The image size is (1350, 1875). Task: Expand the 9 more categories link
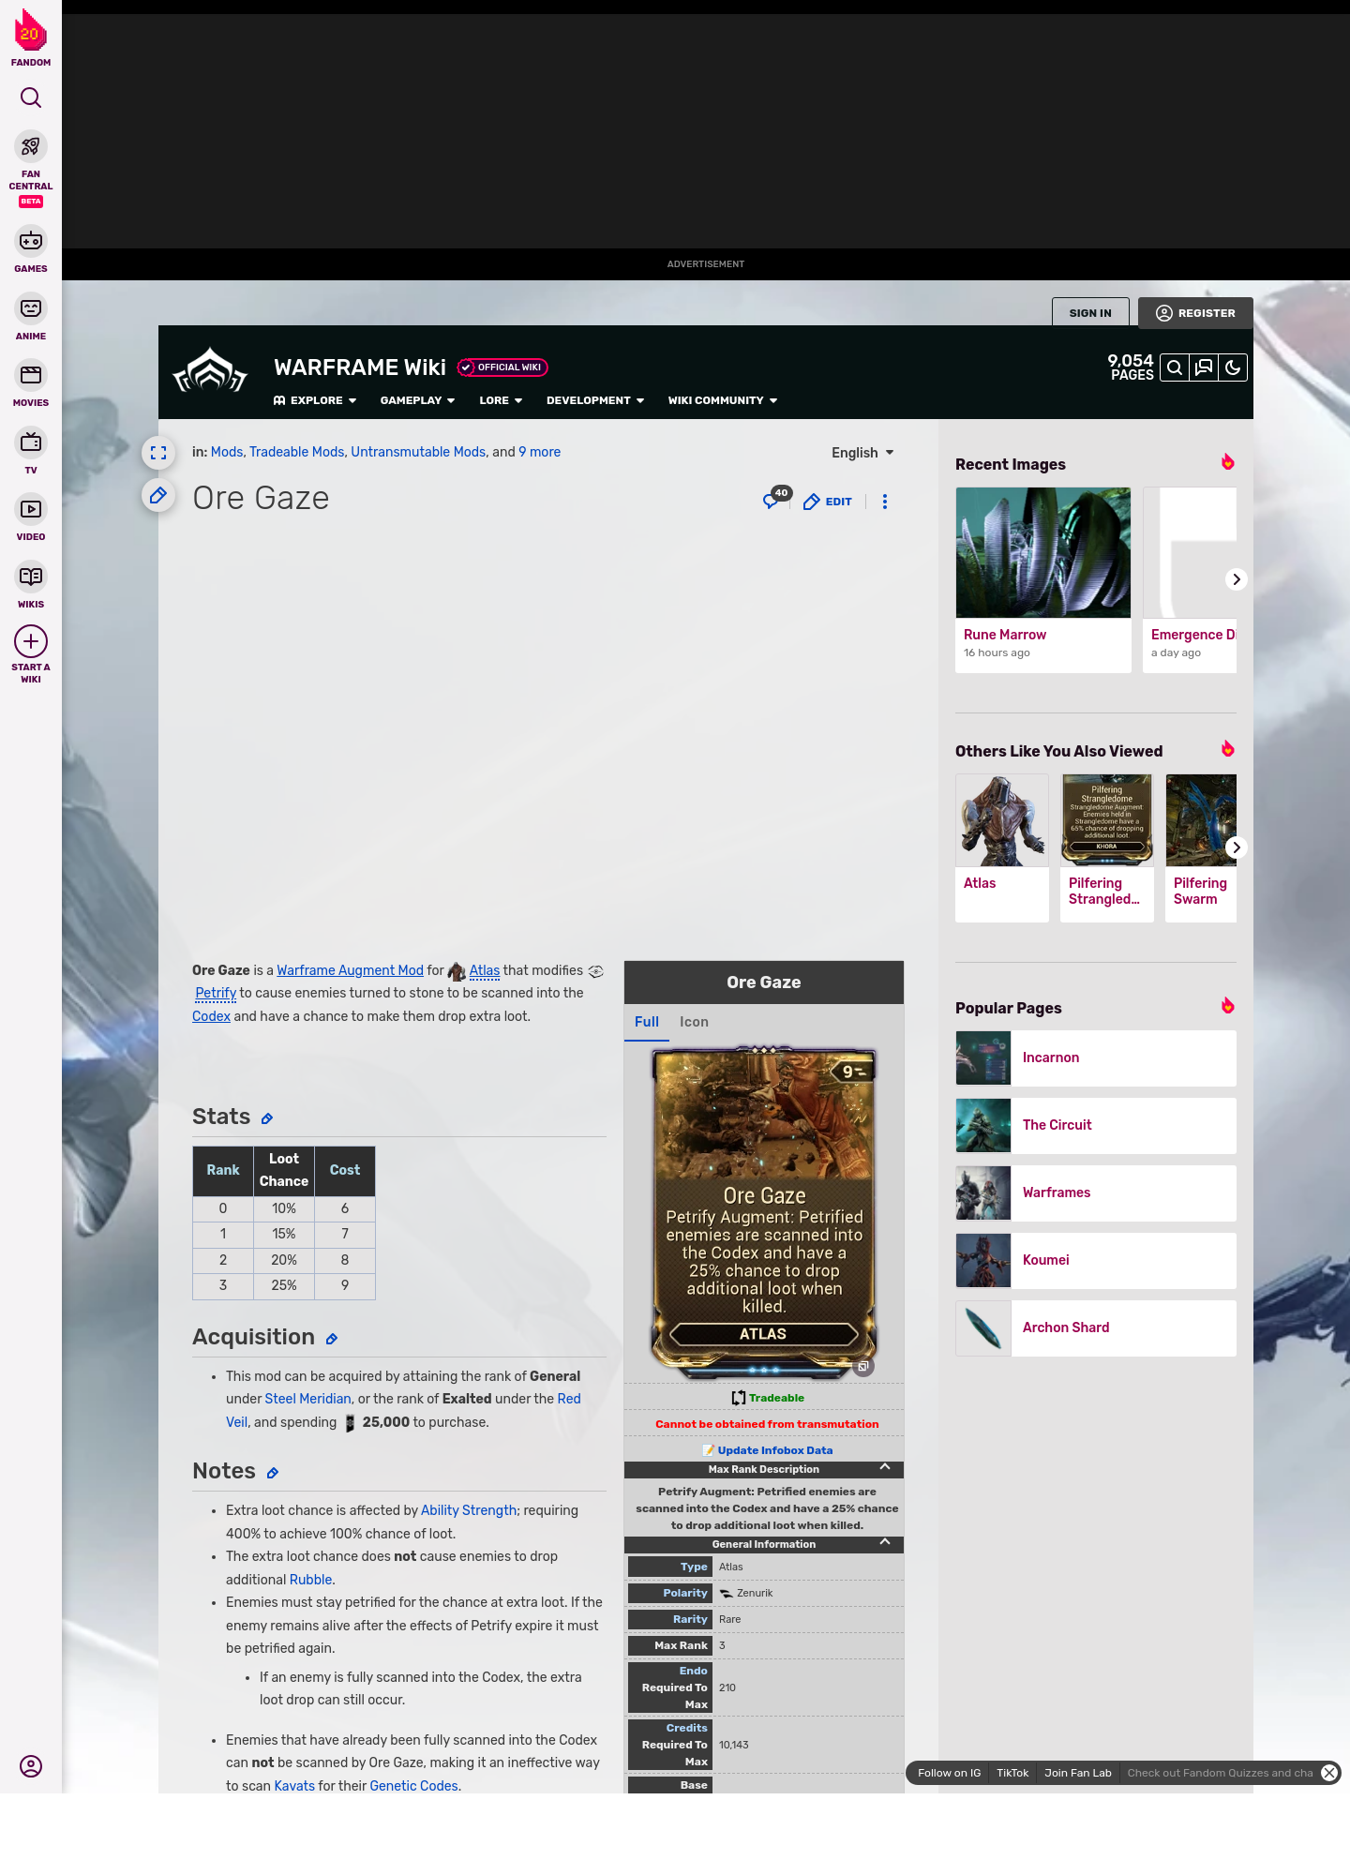(540, 452)
